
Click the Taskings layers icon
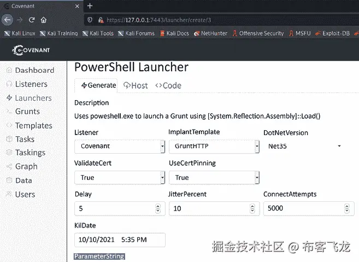(x=9, y=153)
